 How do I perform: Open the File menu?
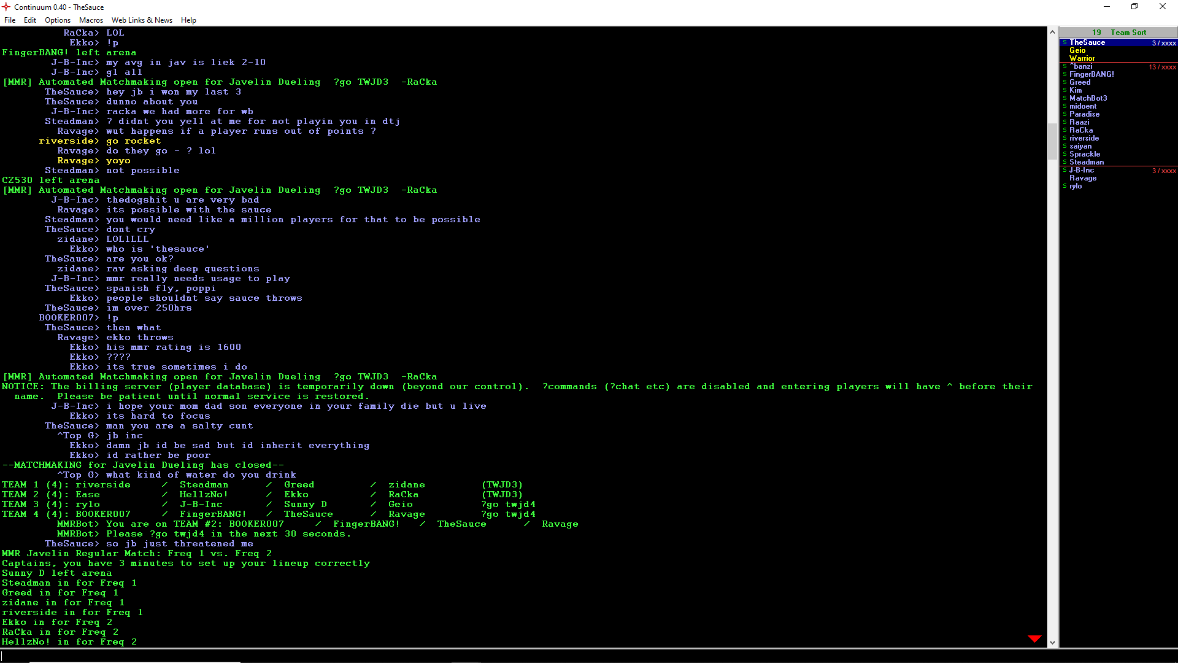tap(10, 20)
